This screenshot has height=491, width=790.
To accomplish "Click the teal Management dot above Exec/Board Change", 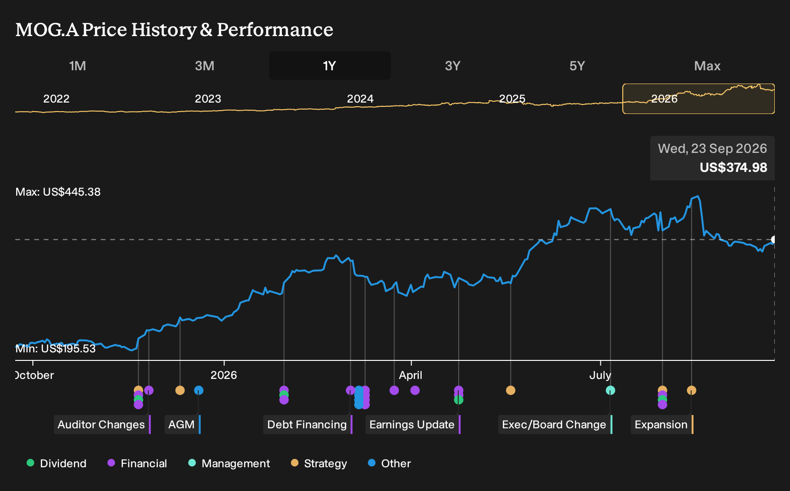I will pos(610,390).
